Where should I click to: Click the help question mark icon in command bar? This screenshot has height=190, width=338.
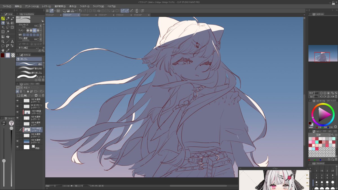click(142, 11)
